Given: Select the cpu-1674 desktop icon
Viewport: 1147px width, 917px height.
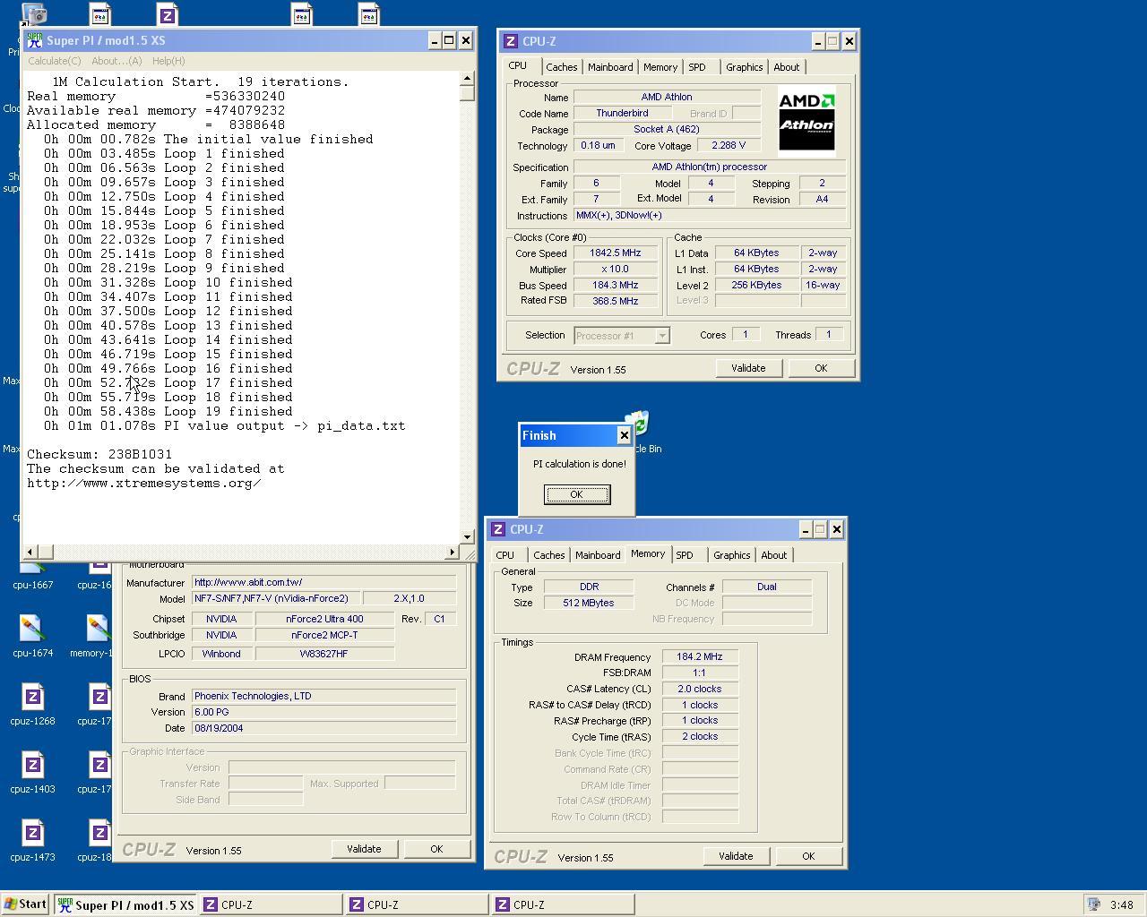Looking at the screenshot, I should coord(32,637).
